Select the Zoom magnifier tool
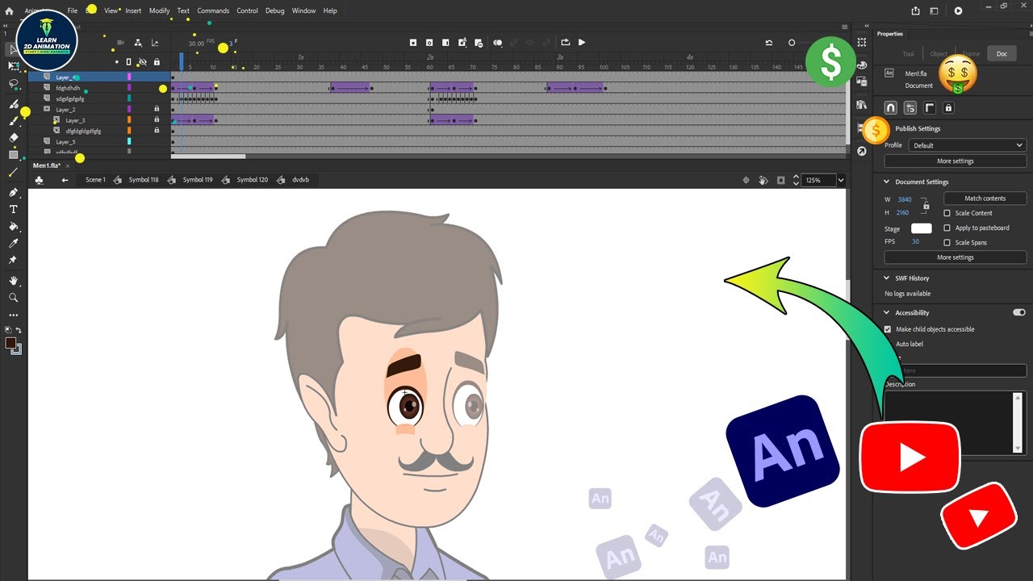This screenshot has height=581, width=1033. pyautogui.click(x=14, y=298)
